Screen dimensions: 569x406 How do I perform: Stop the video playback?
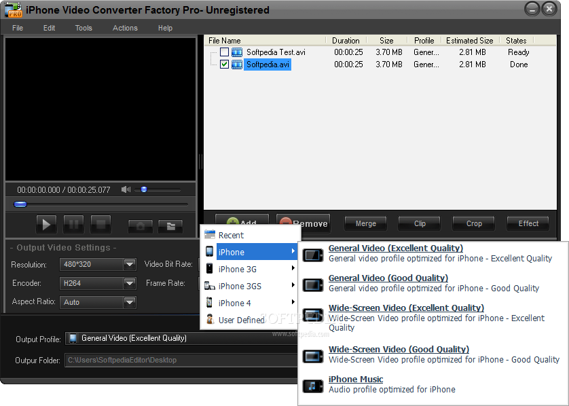(101, 225)
